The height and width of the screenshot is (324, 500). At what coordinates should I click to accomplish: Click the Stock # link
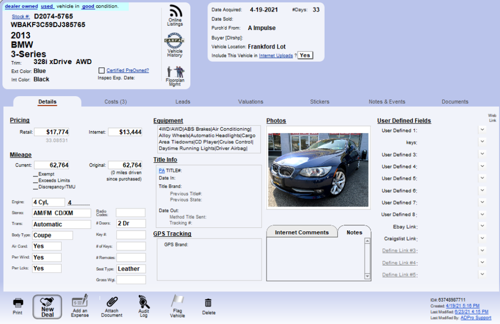tap(20, 16)
